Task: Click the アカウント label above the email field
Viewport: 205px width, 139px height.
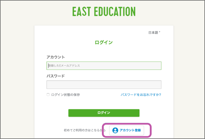Action: pyautogui.click(x=55, y=57)
